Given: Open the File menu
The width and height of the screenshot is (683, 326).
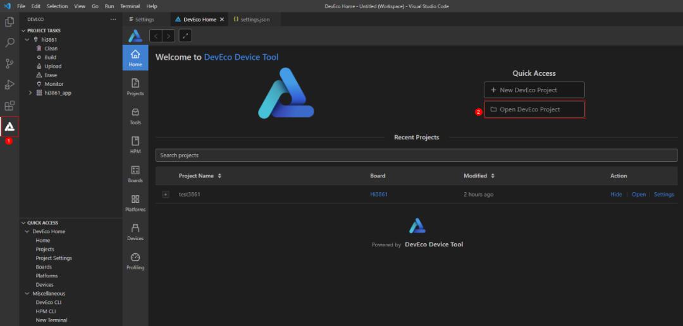Looking at the screenshot, I should click(21, 6).
